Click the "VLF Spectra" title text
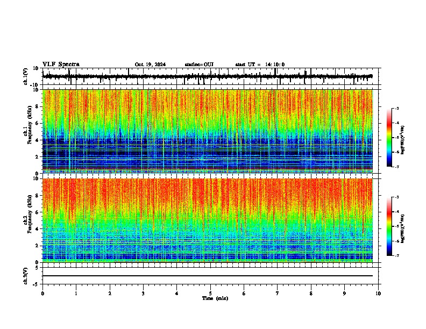 [x=61, y=65]
